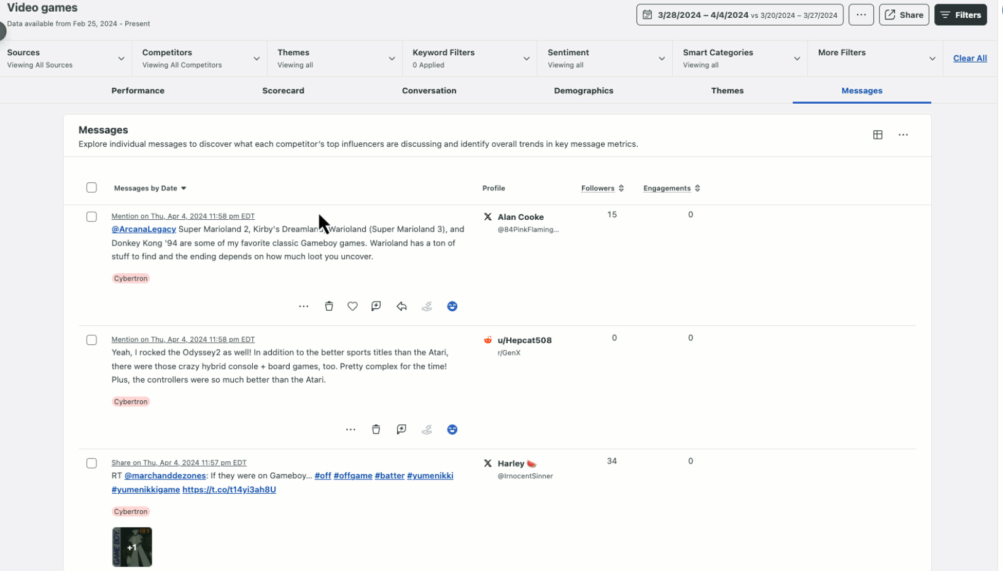Open the #offgame hashtag link
This screenshot has width=1003, height=571.
(353, 476)
